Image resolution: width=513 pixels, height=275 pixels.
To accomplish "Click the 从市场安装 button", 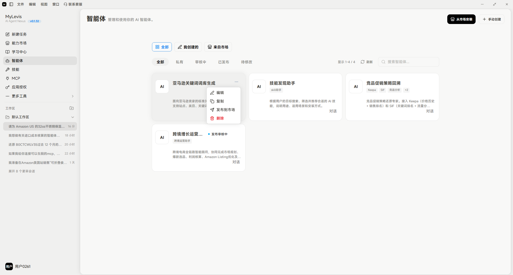I will click(x=461, y=19).
